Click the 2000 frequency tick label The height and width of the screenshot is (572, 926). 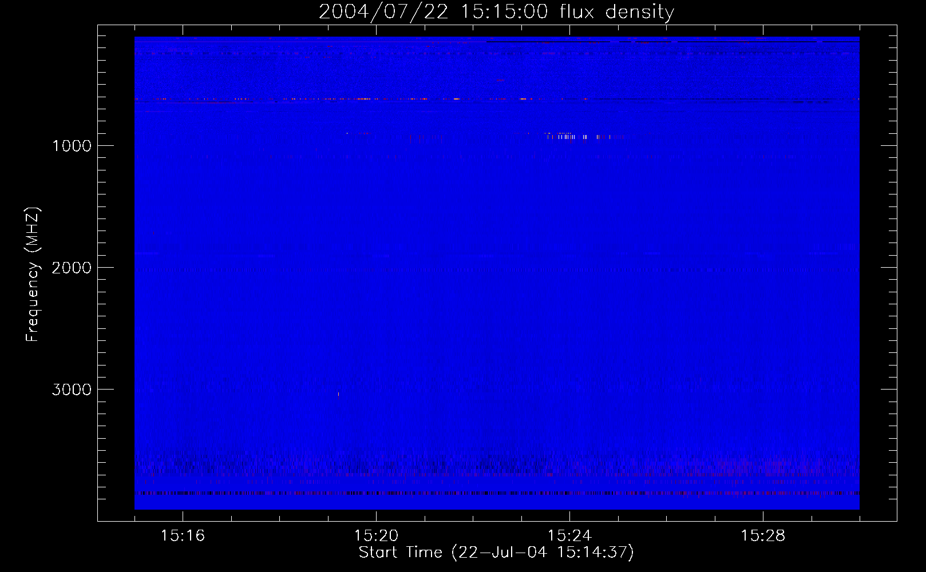click(72, 268)
